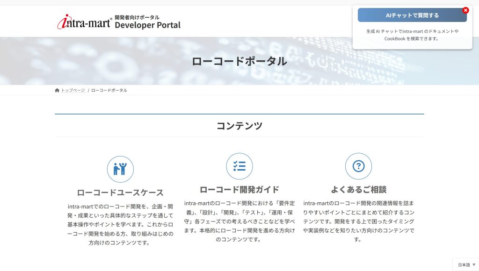Screen dimensions: 479x271
Task: Click the ローコード開発ガイド description paragraph
Action: (239, 221)
